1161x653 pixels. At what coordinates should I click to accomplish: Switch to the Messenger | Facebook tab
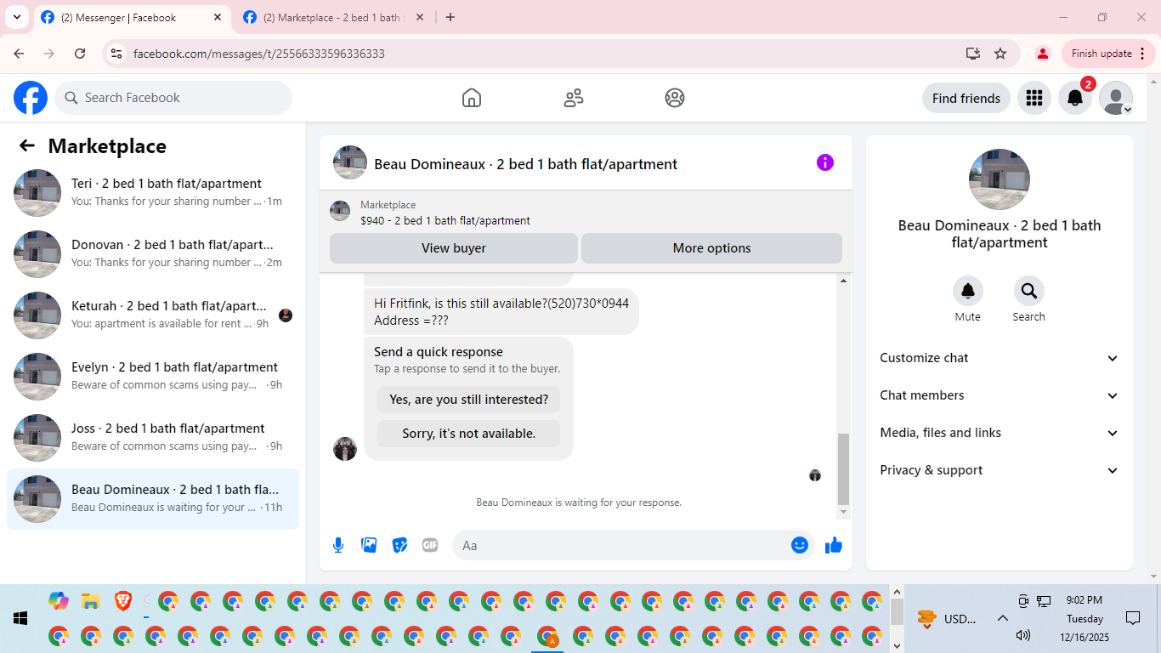pos(132,18)
